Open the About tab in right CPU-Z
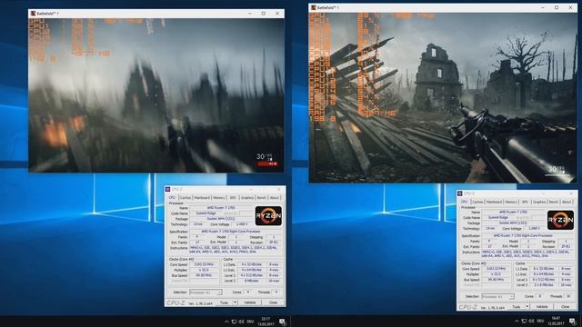 tap(567, 202)
